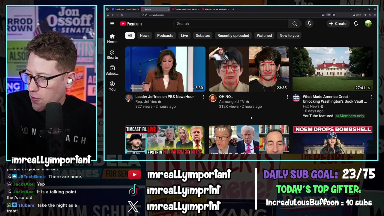Close the YouTube browser tab
The height and width of the screenshot is (216, 384).
coord(168,9)
